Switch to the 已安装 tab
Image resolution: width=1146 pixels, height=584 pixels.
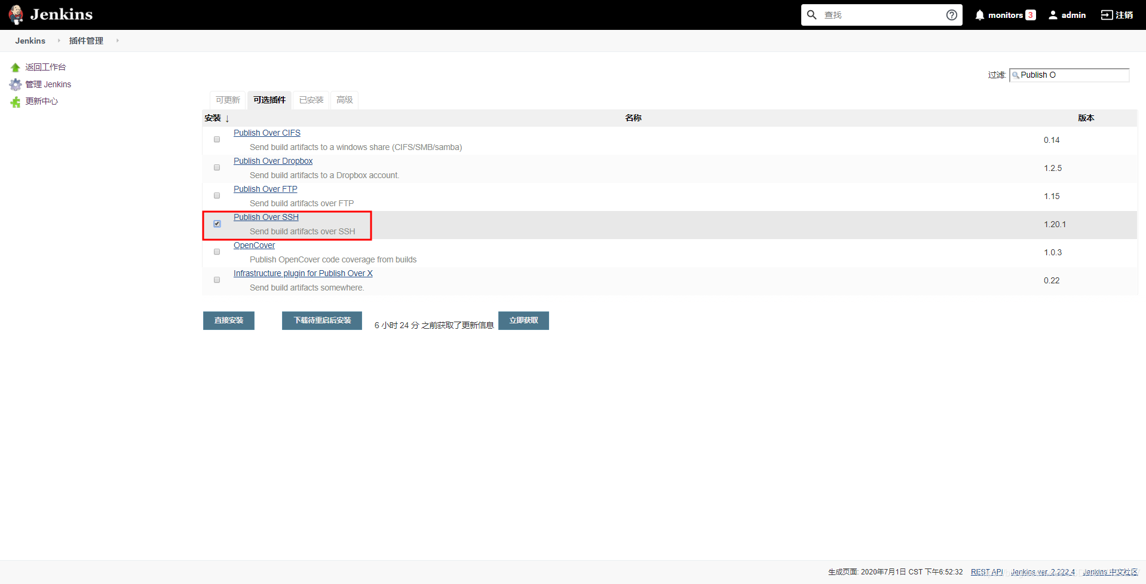[311, 100]
